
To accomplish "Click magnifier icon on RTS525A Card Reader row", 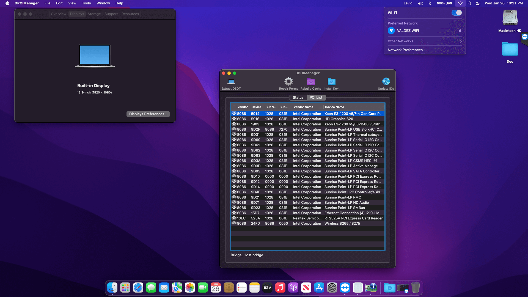I will 234,218.
